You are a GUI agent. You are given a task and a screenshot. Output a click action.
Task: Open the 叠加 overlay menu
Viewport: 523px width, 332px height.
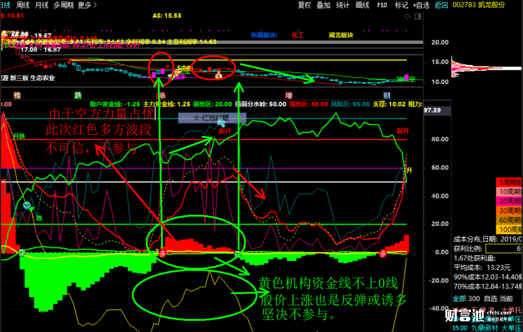[323, 5]
